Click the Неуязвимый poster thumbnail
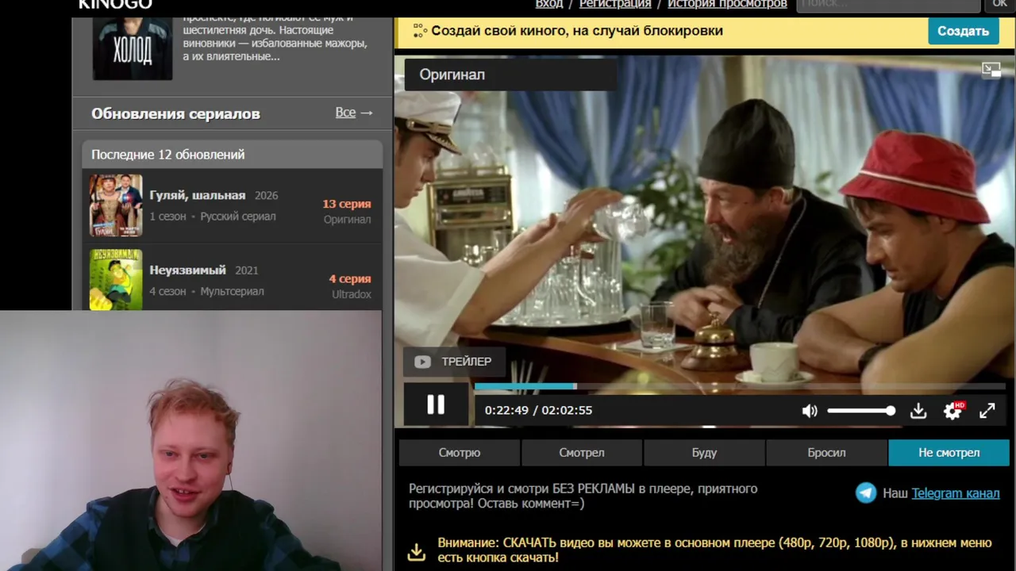This screenshot has height=571, width=1016. (116, 280)
